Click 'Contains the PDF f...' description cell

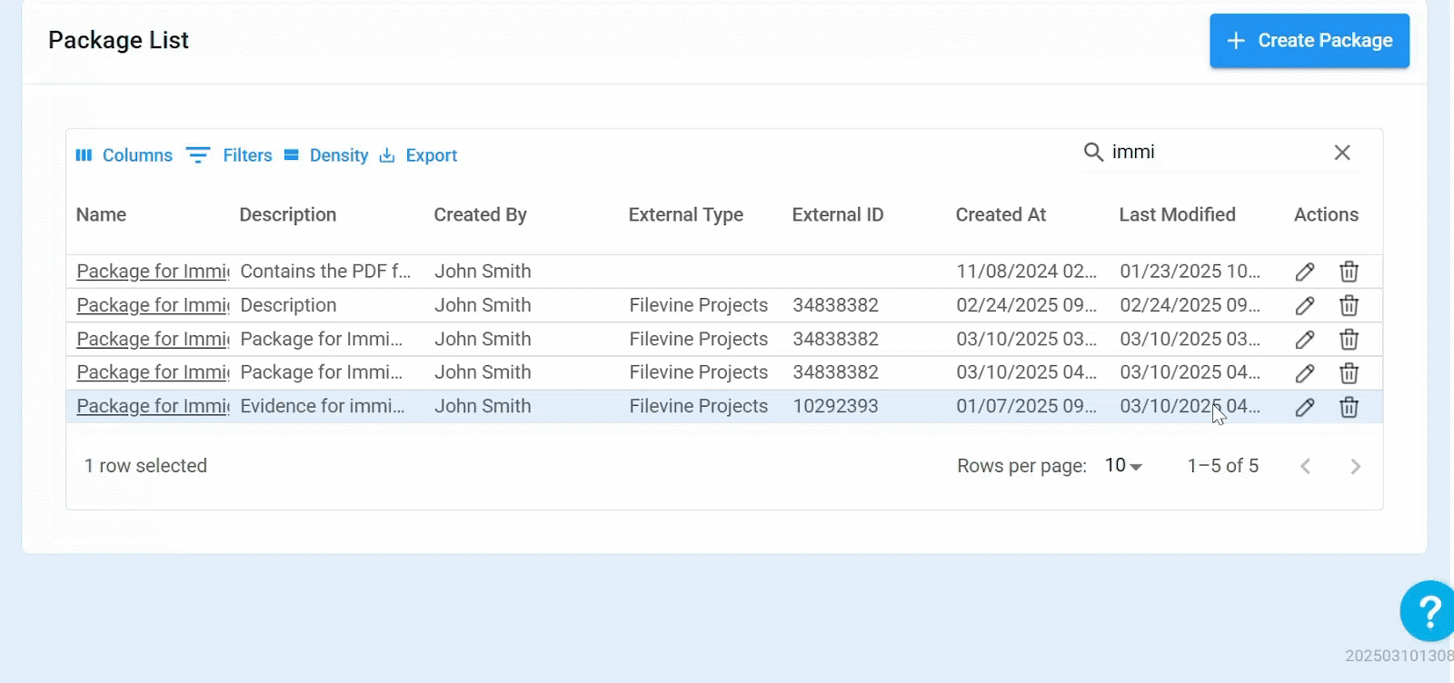point(325,272)
